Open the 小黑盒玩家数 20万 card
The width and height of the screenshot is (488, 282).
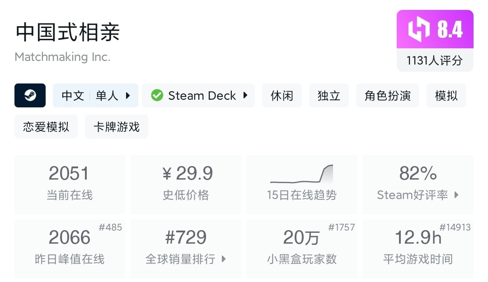301,248
